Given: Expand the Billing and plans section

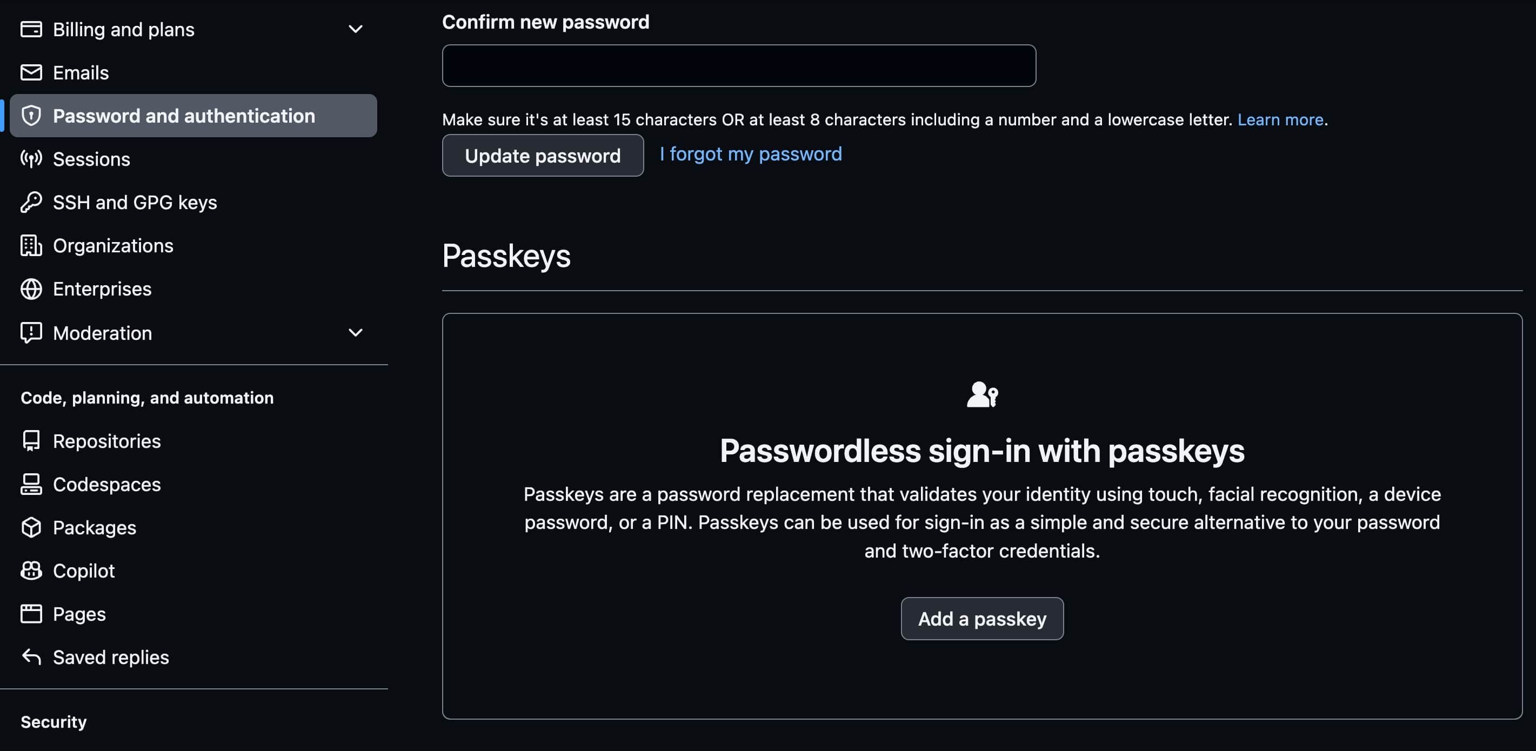Looking at the screenshot, I should tap(356, 29).
